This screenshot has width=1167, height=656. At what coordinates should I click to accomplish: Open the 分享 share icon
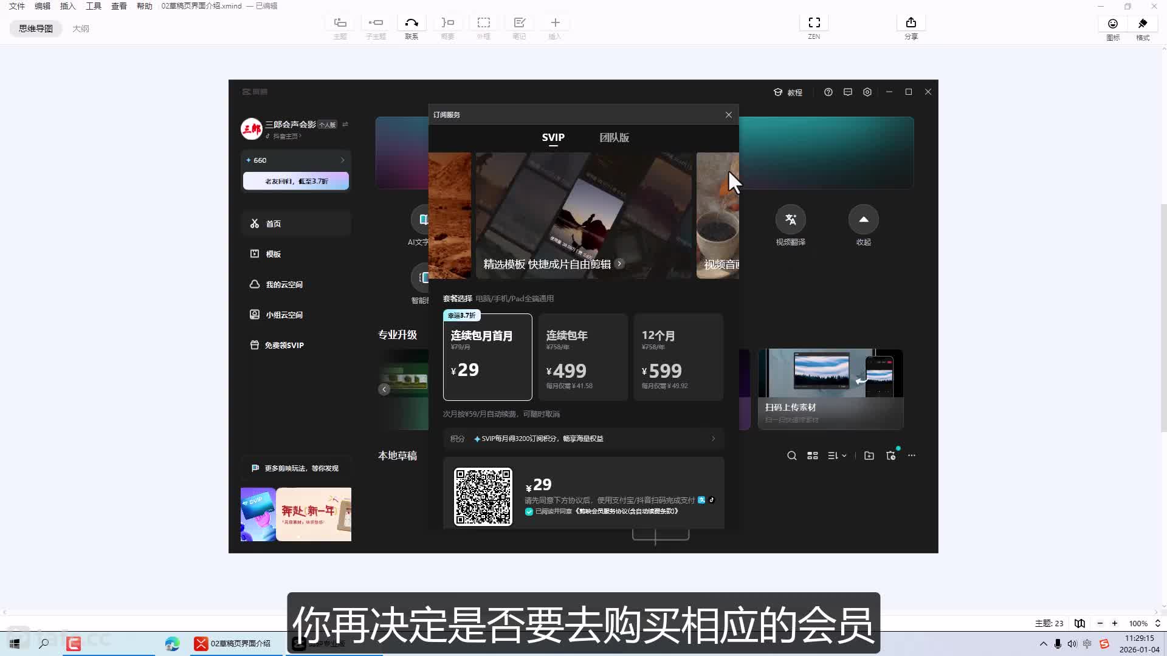(911, 23)
